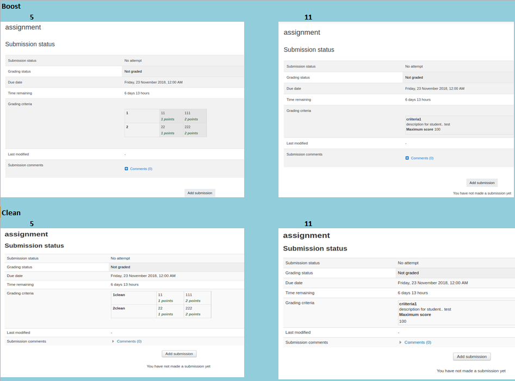Click 'criiteria1' name in Boost 11 panel

point(413,119)
